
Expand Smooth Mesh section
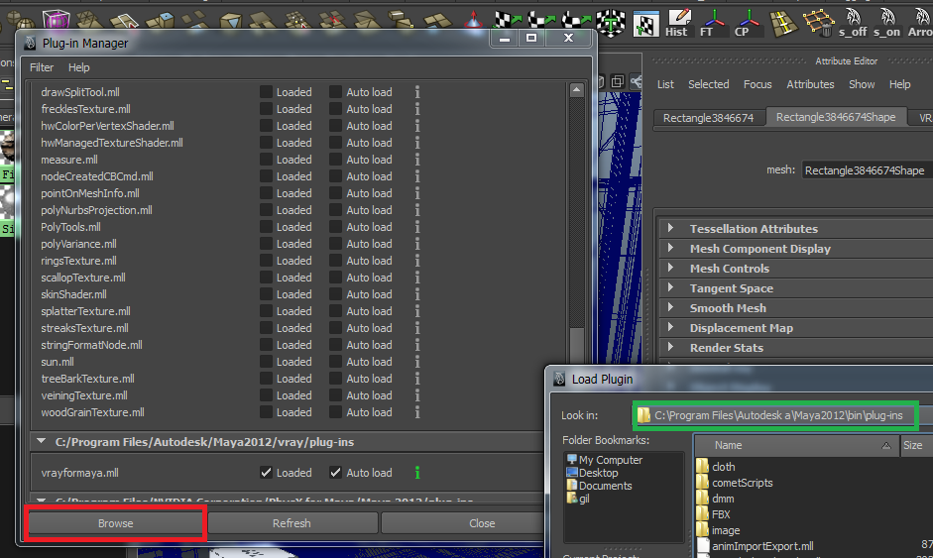(671, 307)
